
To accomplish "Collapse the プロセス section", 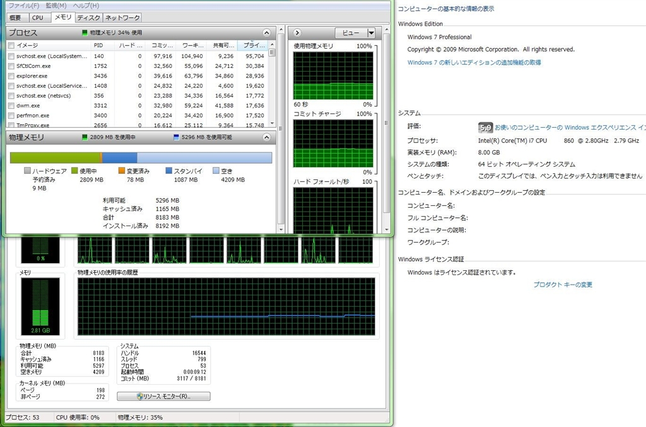I will click(x=267, y=33).
